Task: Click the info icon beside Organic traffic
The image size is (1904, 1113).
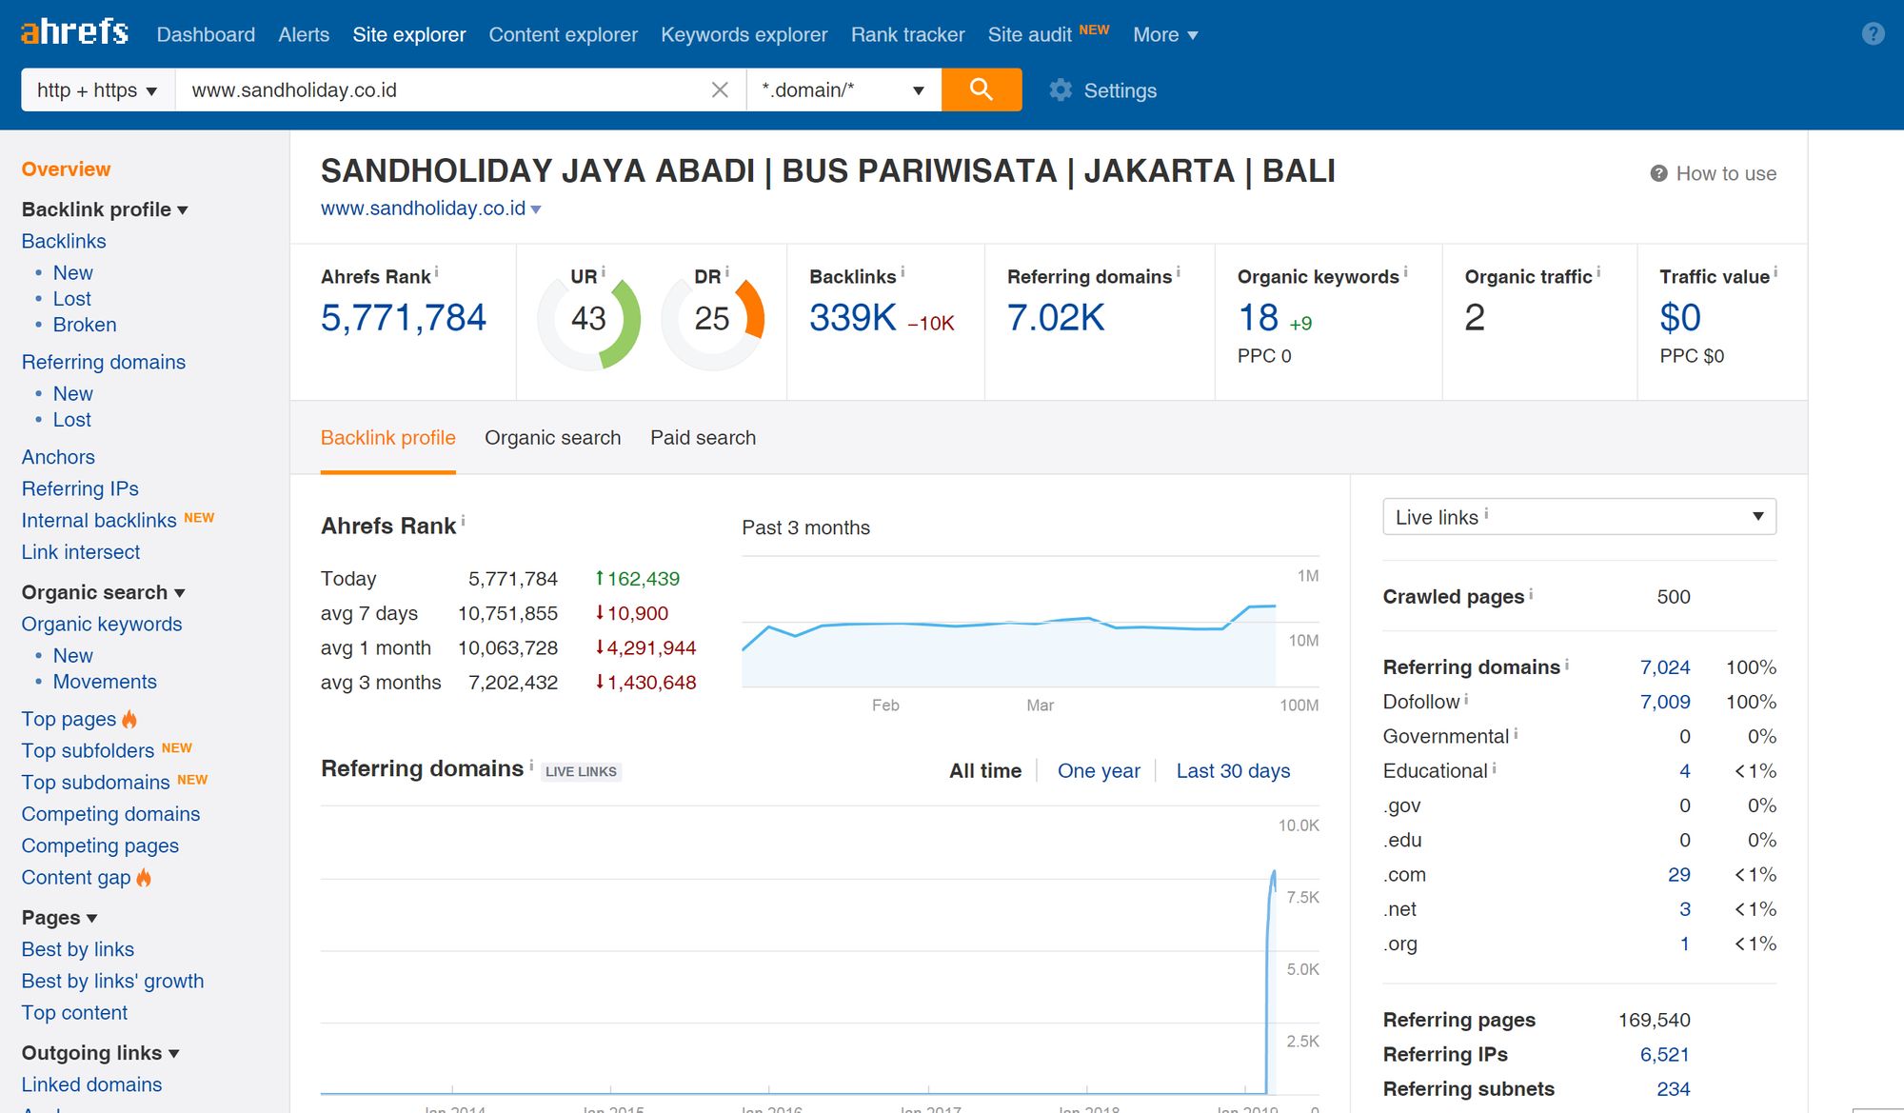Action: coord(1598,272)
